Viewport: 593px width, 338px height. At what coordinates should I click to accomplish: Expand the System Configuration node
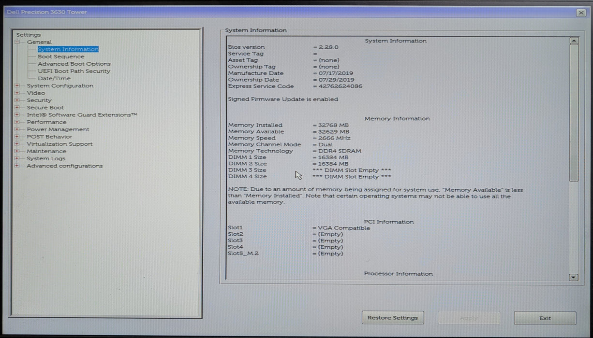point(17,85)
